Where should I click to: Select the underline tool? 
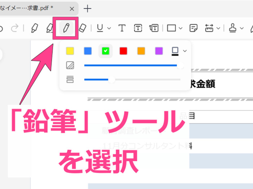coord(100,28)
